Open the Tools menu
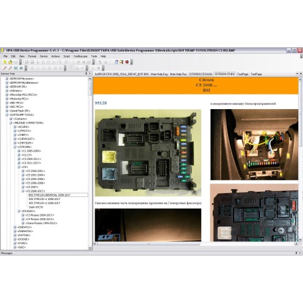This screenshot has width=303, height=303. point(94,56)
